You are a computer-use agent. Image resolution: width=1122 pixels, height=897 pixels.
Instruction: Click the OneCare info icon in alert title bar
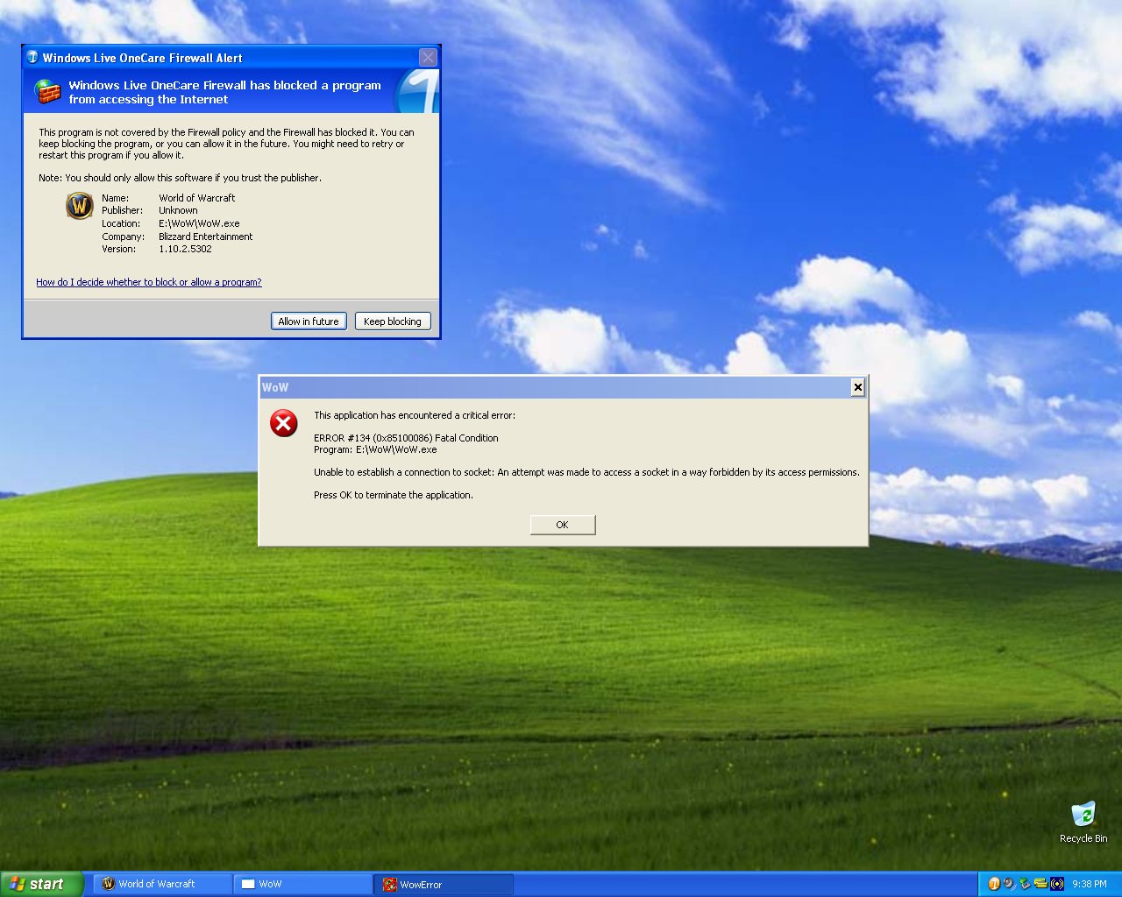[x=32, y=57]
